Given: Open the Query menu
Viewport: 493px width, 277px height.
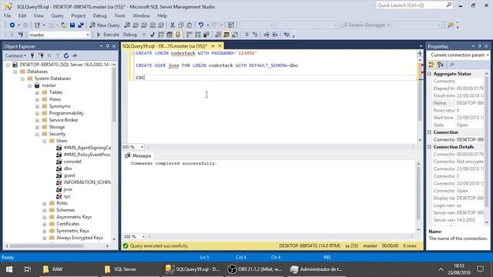Looking at the screenshot, I should click(57, 15).
